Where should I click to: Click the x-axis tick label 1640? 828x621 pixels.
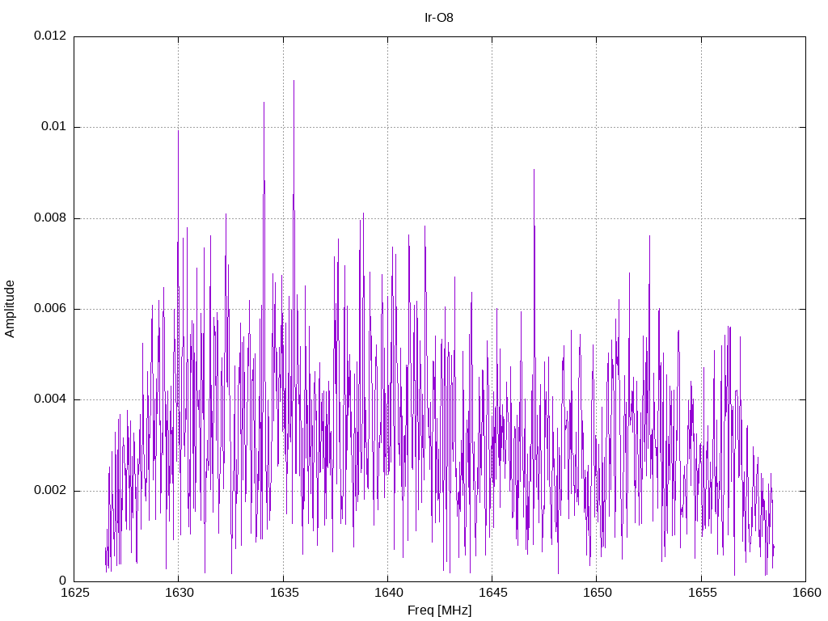tap(388, 593)
